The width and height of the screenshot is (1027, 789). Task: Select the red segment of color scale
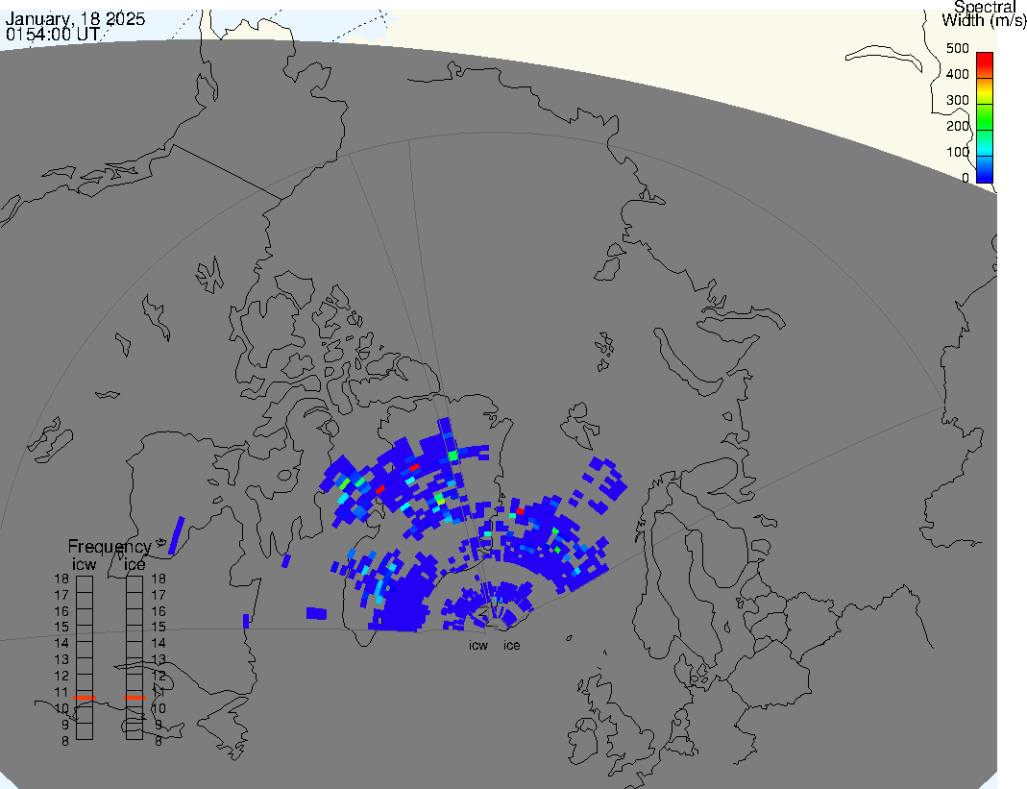coord(985,65)
